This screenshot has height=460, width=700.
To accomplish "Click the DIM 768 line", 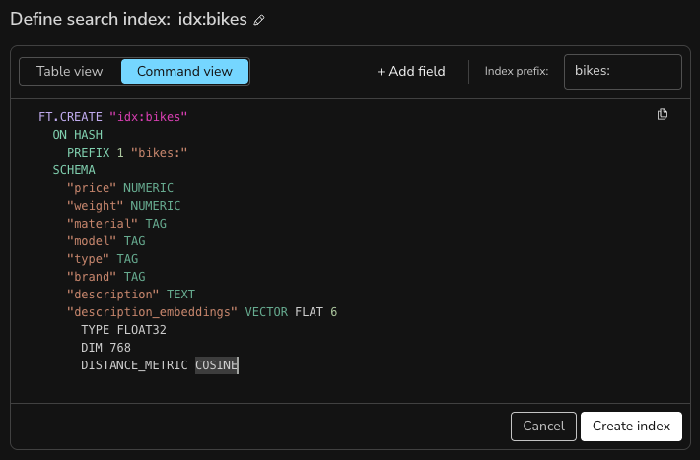I will [x=105, y=348].
